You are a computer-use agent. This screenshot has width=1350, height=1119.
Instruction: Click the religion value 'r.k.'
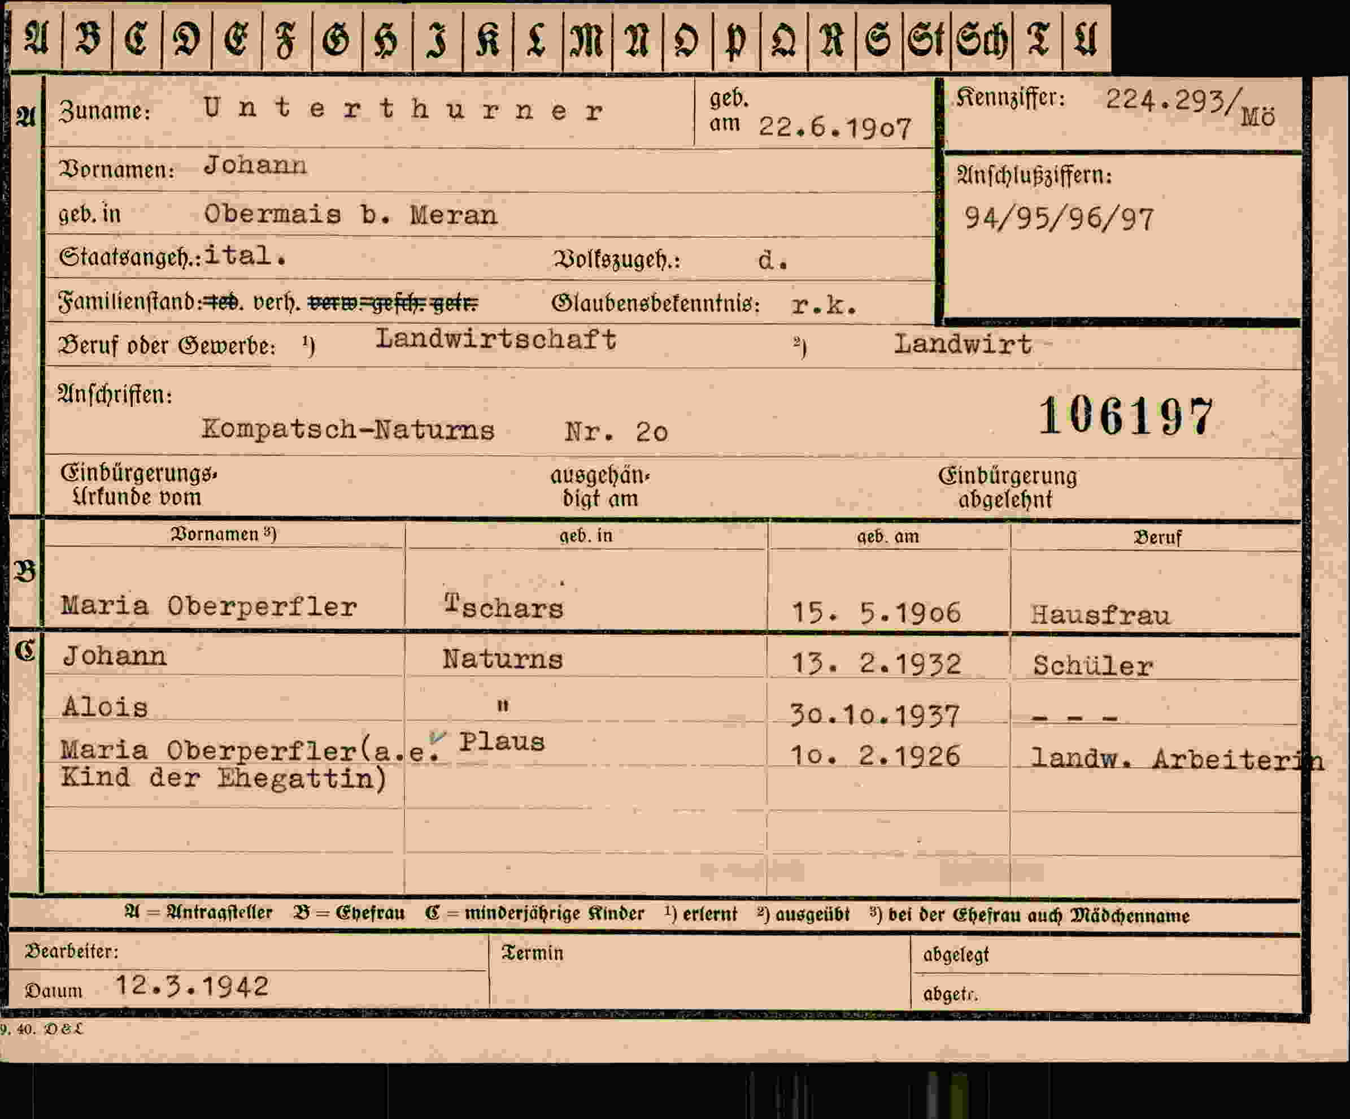click(x=824, y=305)
